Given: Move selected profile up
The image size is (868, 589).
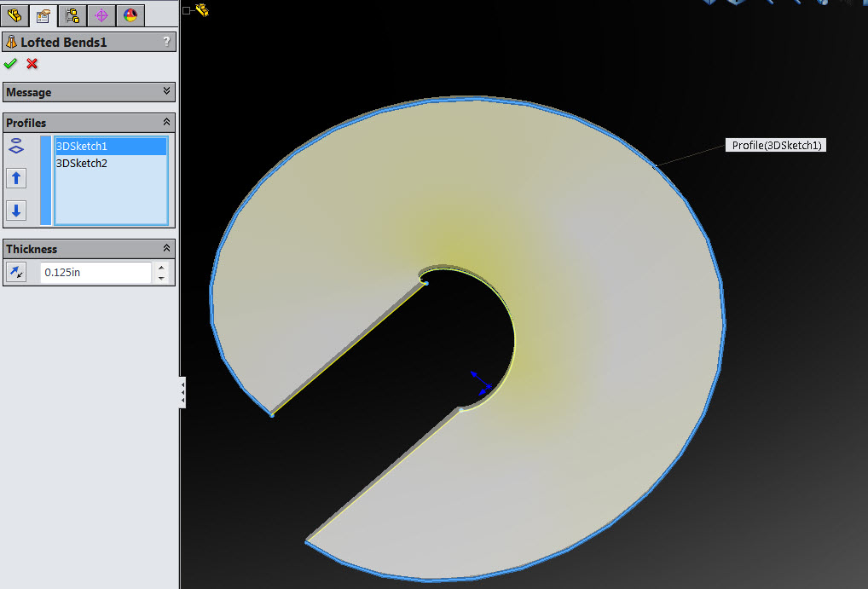Looking at the screenshot, I should point(16,178).
